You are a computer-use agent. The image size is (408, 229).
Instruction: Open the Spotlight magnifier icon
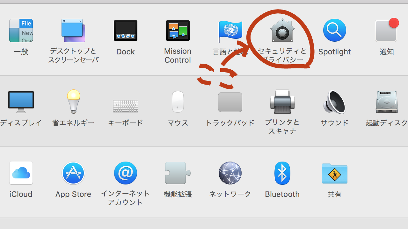click(x=335, y=31)
